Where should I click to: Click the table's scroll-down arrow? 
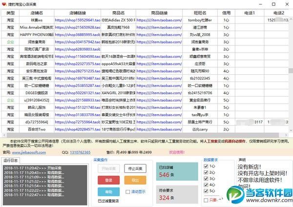point(291,130)
